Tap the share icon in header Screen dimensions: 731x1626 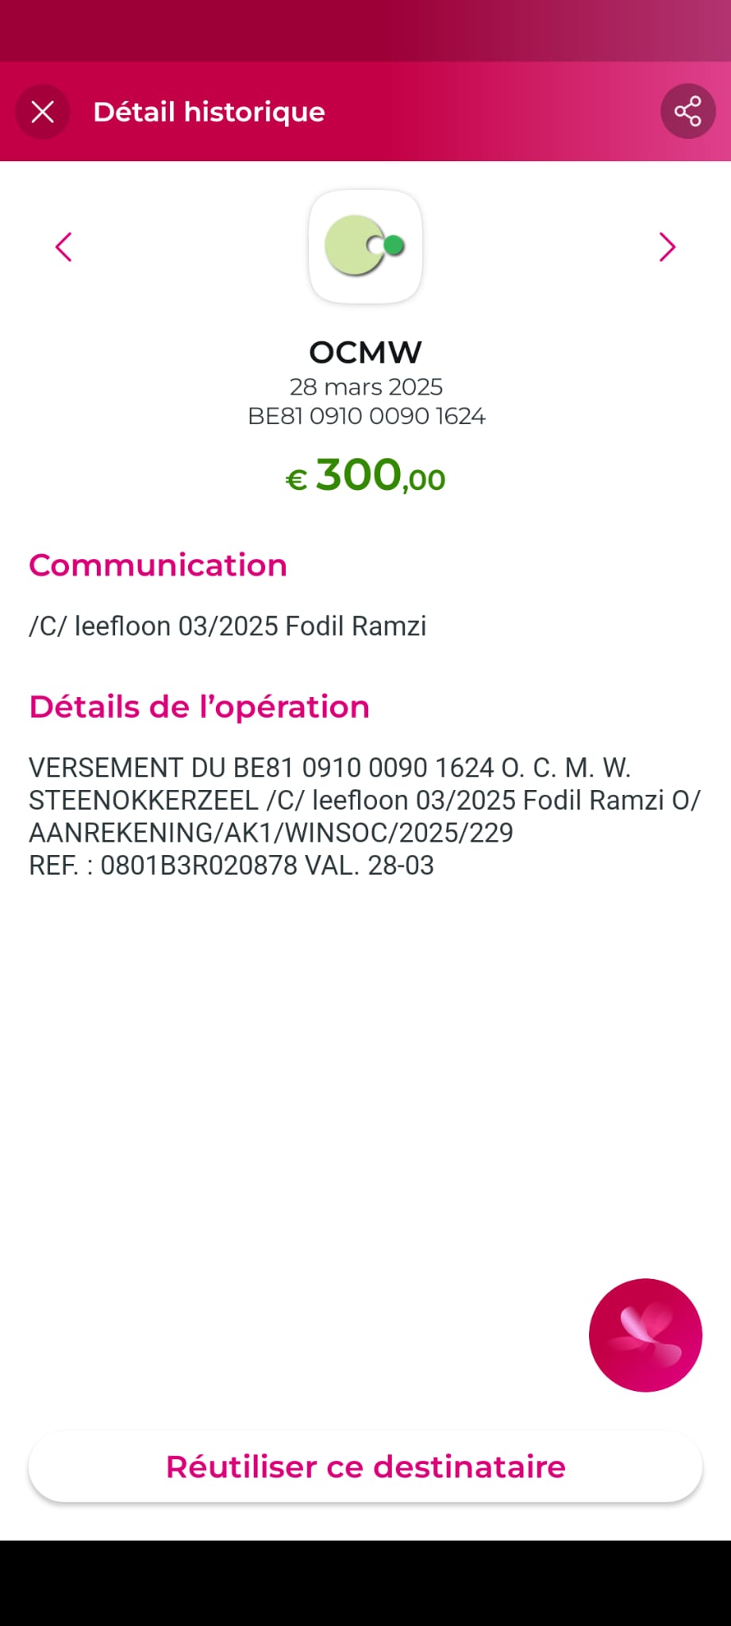click(x=687, y=111)
